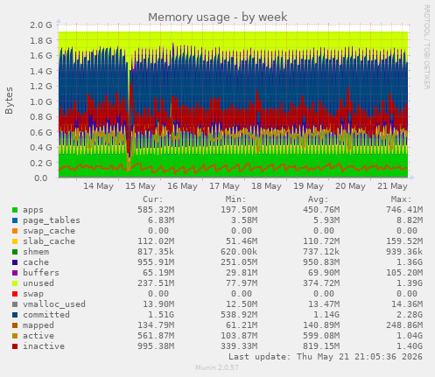The width and height of the screenshot is (435, 377).
Task: Click the 'apps' legend label
Action: pos(33,210)
